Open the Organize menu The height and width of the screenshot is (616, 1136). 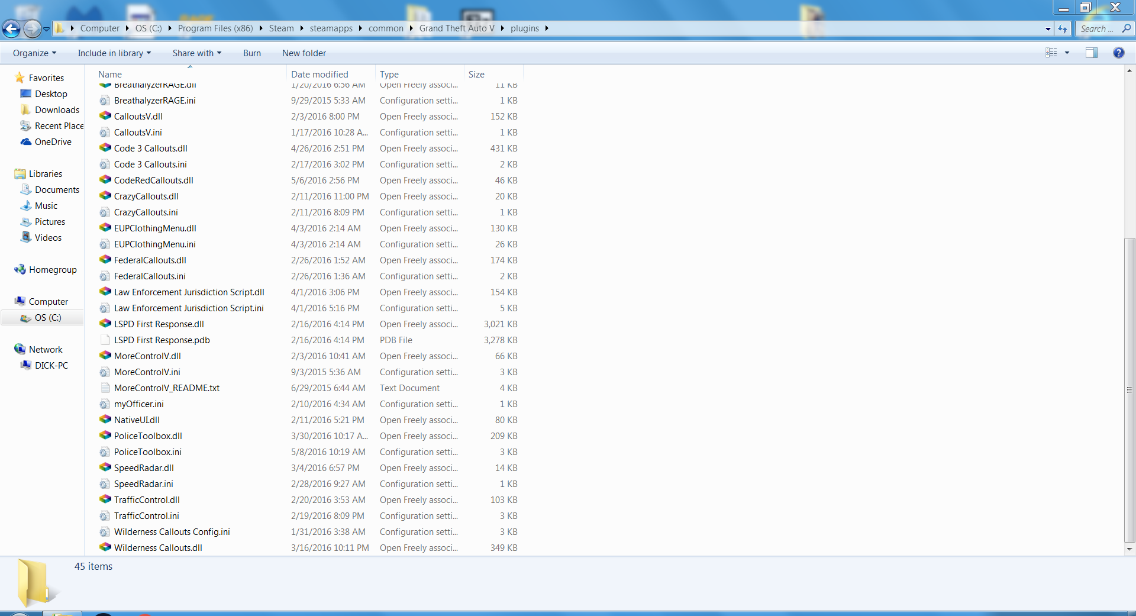pos(34,53)
